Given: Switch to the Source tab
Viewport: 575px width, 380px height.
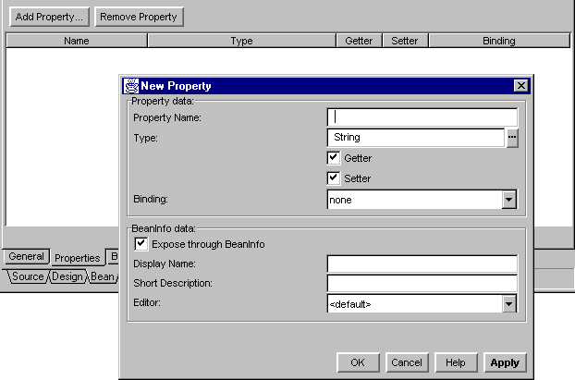Looking at the screenshot, I should [x=28, y=276].
